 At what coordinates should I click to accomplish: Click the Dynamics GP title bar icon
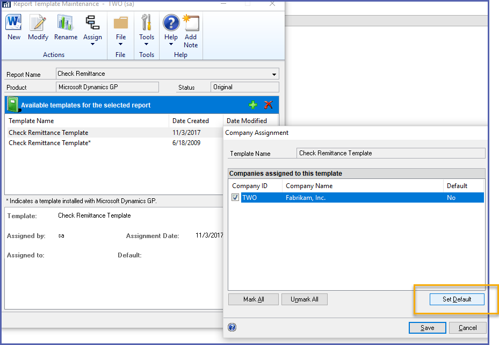pyautogui.click(x=6, y=4)
